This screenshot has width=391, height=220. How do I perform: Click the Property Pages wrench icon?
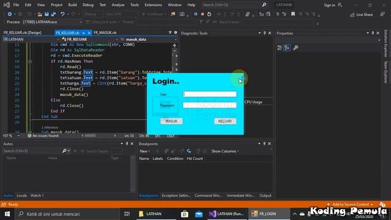pyautogui.click(x=296, y=48)
